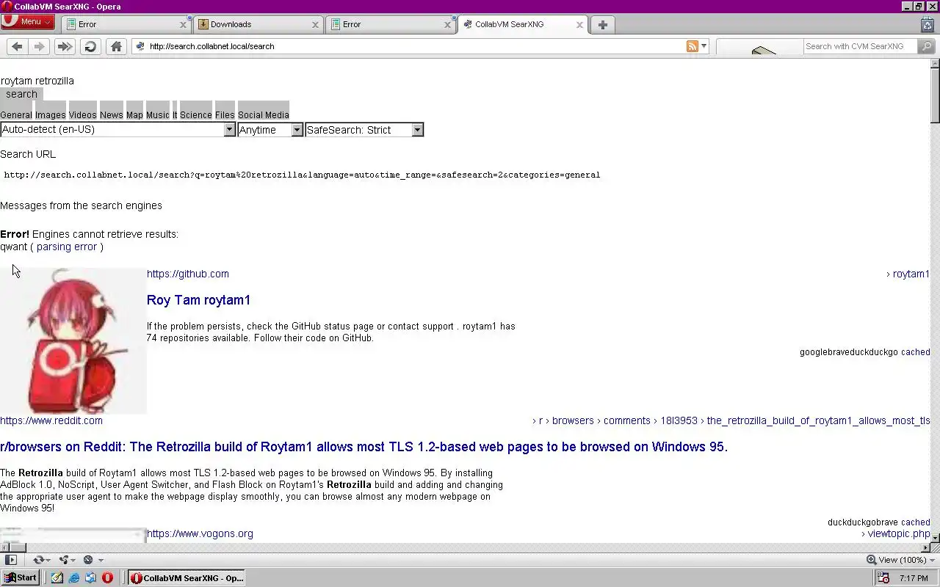Open the https://github.com result link

click(x=188, y=274)
